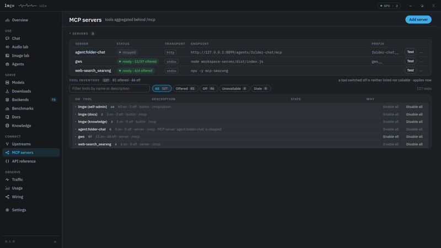Disable all lmgw (docs) tools
Screen dimensions: 441x248
pos(415,115)
